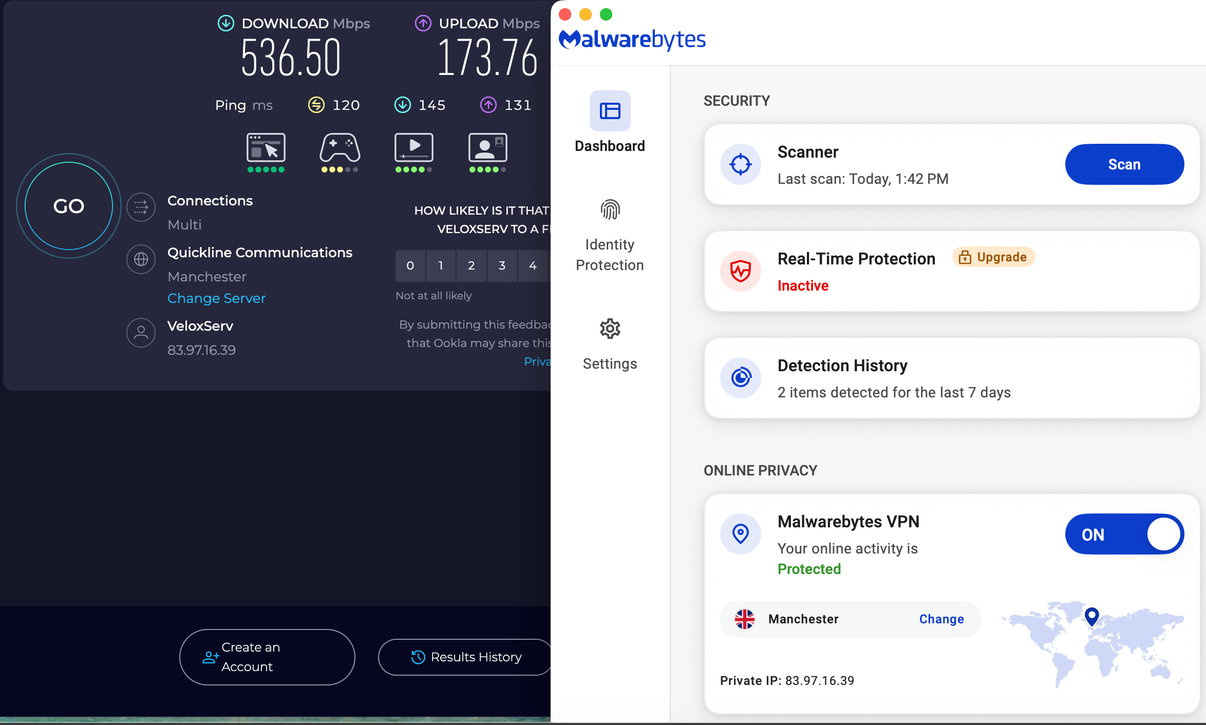
Task: Select the video conferencing performance icon
Action: pos(487,149)
